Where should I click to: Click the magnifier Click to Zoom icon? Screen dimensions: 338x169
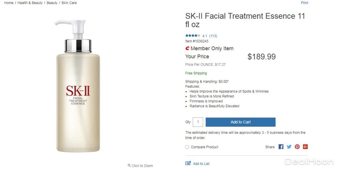[x=129, y=166]
